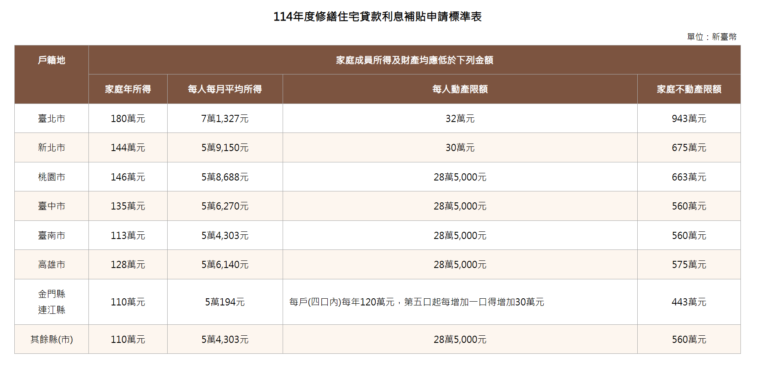Click the 5萬194元 cell
The image size is (759, 382).
(225, 302)
